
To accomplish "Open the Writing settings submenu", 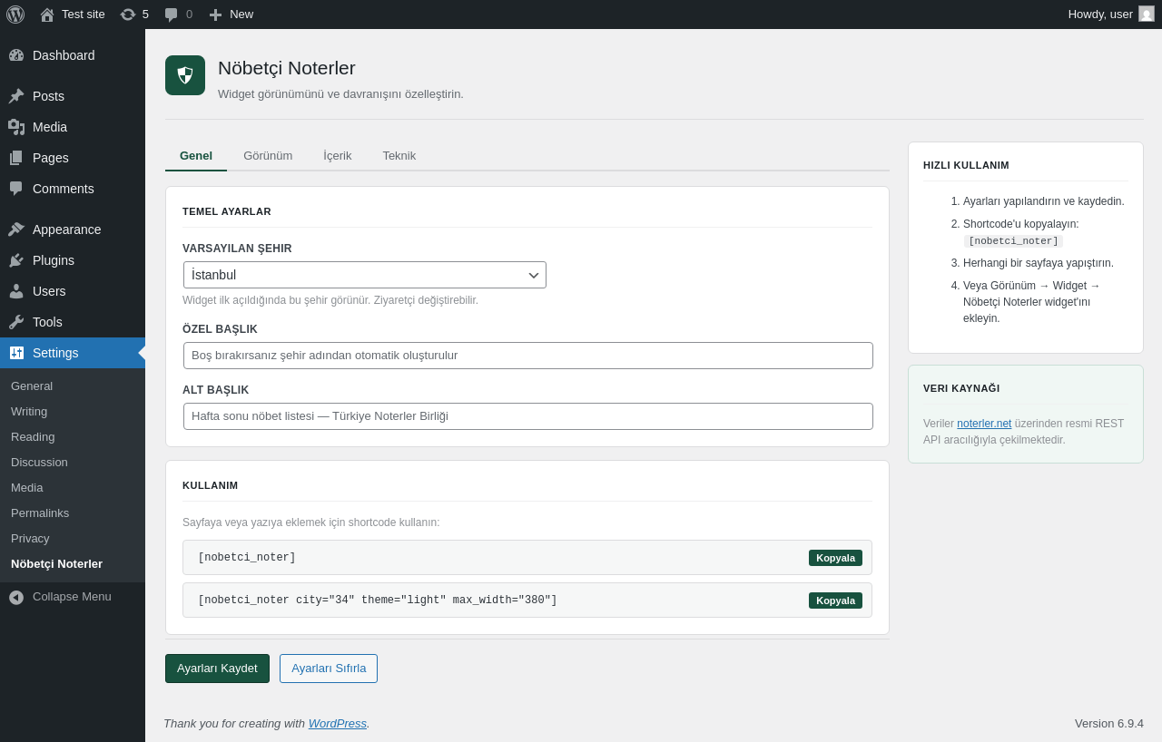I will click(29, 411).
